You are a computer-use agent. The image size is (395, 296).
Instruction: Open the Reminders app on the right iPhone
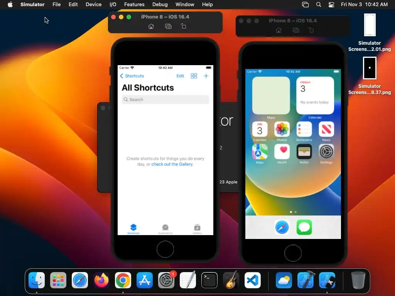pyautogui.click(x=304, y=129)
